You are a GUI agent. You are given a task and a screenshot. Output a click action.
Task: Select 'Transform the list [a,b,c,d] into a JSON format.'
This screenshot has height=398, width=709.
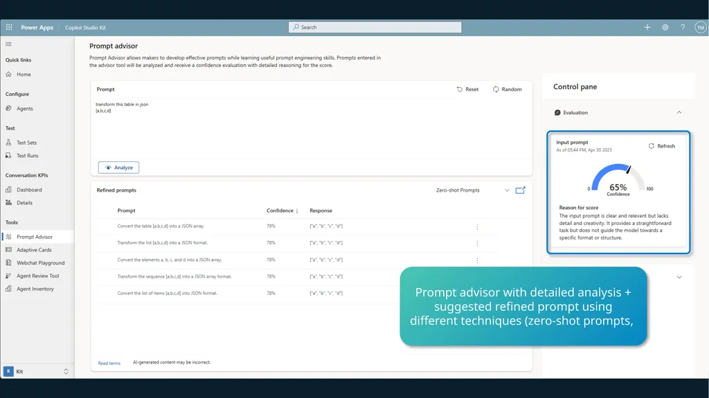[x=162, y=243]
